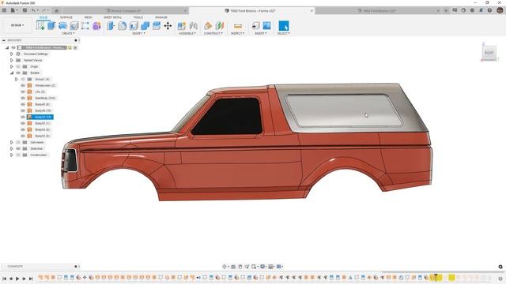
Task: Switch to the Sheet Metal tab
Action: 112,17
